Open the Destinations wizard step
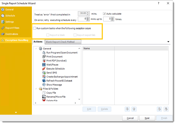 12,34
